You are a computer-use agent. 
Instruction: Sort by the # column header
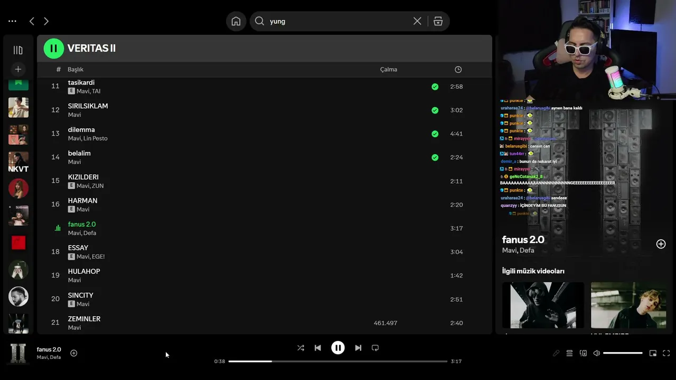point(58,70)
